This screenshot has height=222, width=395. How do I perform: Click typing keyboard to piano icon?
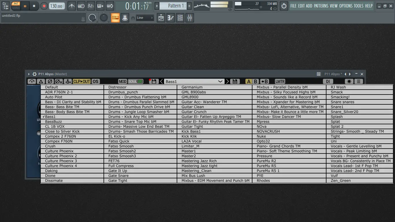click(x=115, y=18)
